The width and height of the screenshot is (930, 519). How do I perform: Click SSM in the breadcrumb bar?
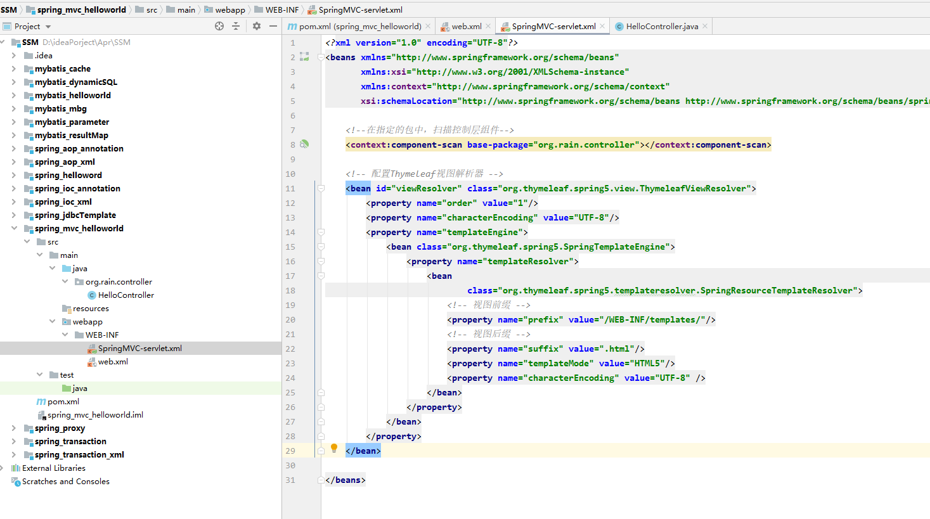pyautogui.click(x=9, y=10)
